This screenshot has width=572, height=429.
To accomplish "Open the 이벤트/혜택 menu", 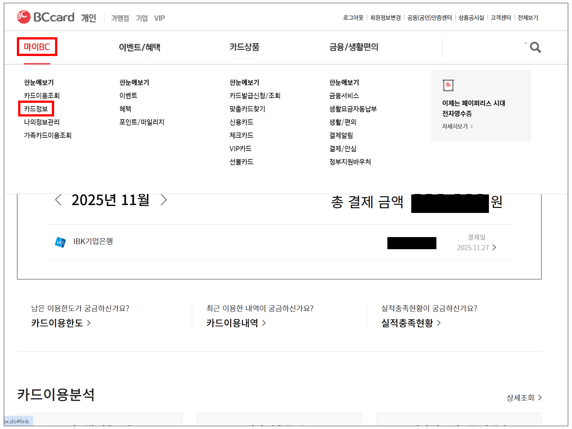I will 139,47.
